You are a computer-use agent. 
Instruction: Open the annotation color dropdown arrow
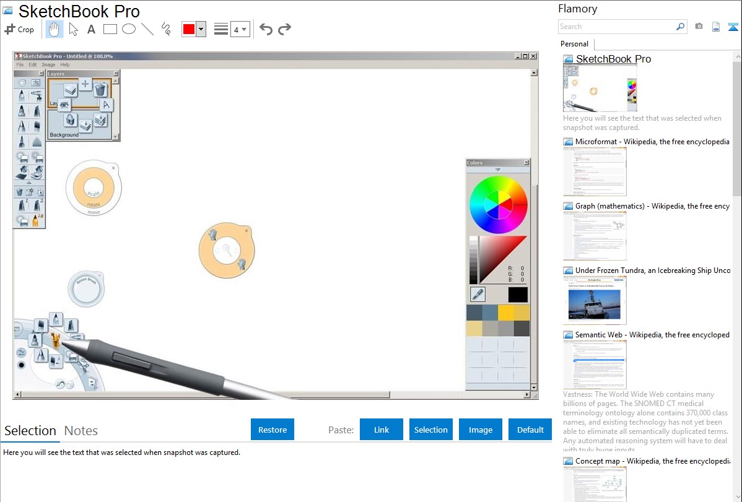point(201,29)
